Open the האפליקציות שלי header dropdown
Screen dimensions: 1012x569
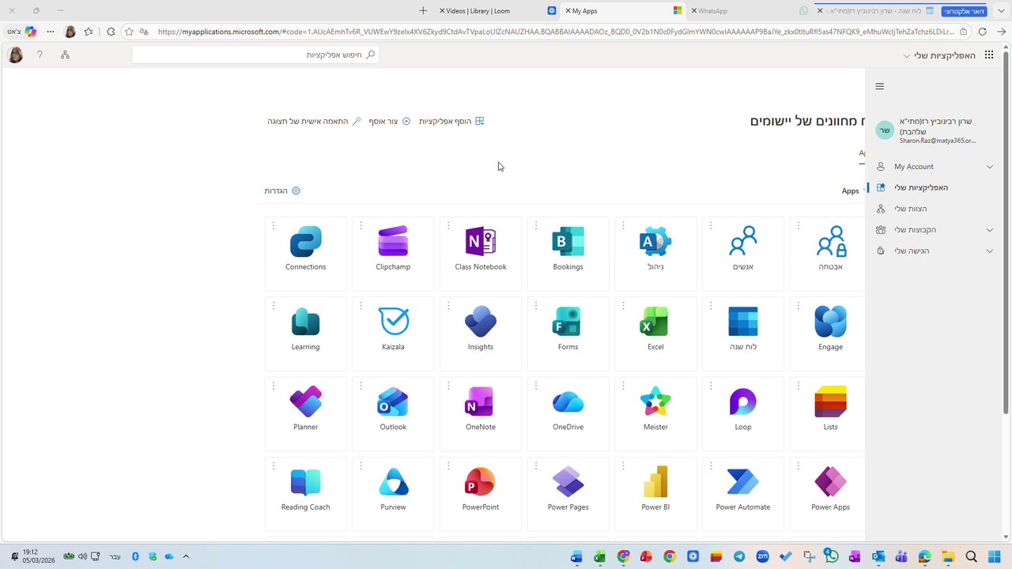point(939,55)
